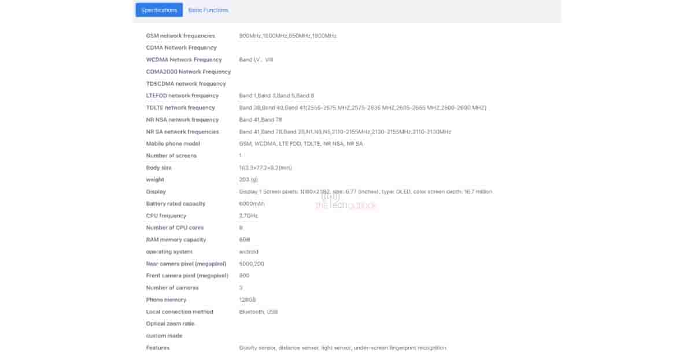The height and width of the screenshot is (363, 694).
Task: Switch to the Basic Functions tab
Action: (x=208, y=10)
